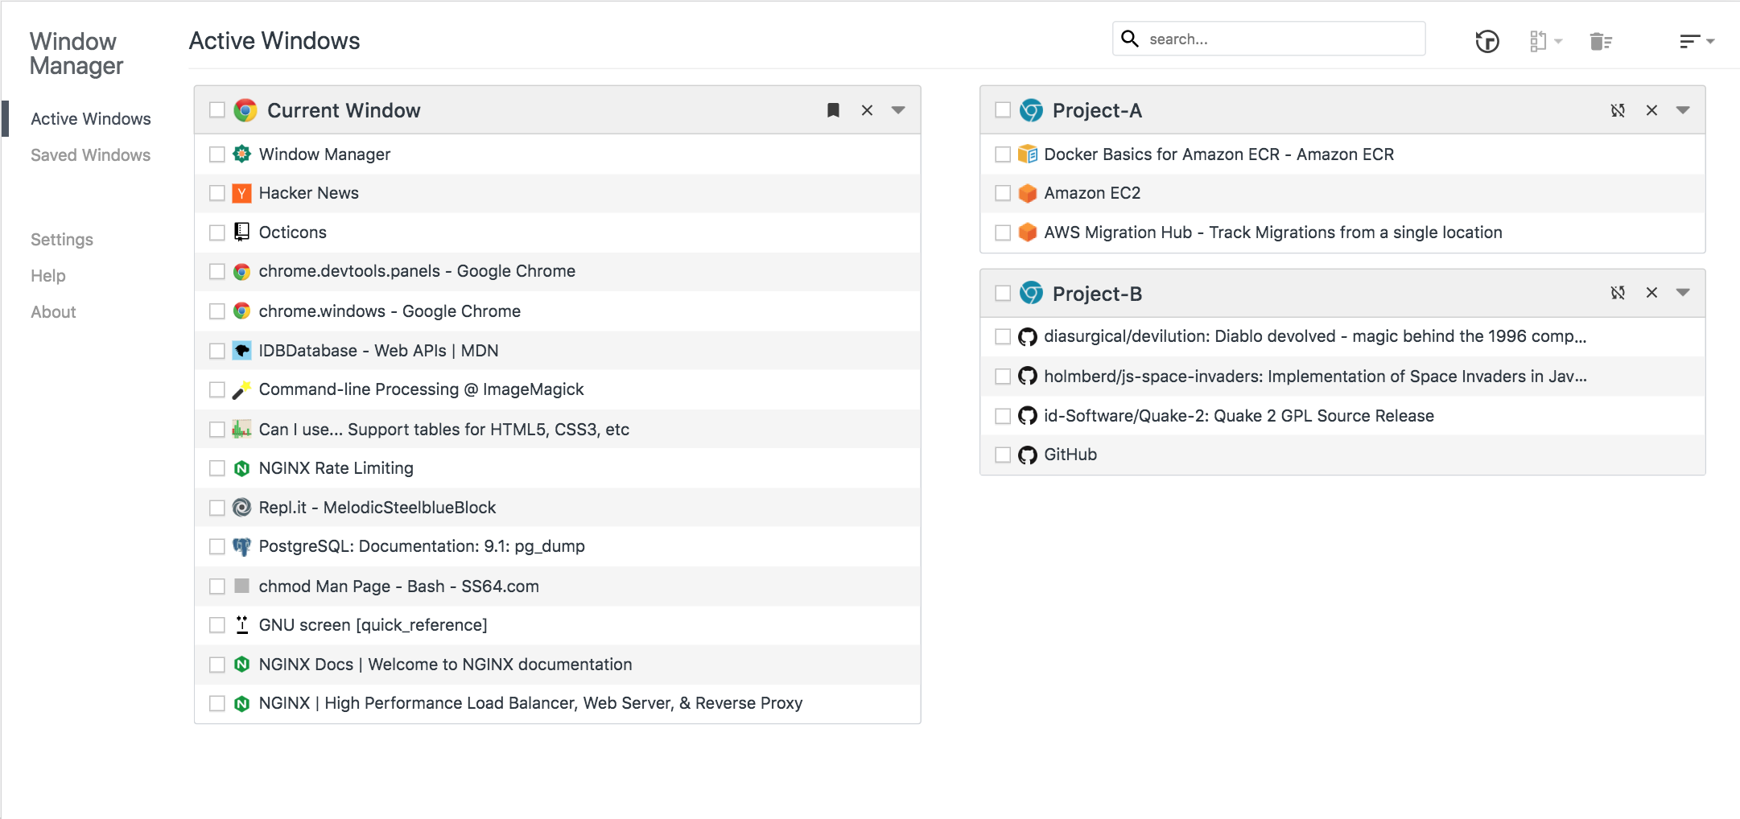This screenshot has height=819, width=1740.
Task: Click the Amazon EC2 orange cube favicon
Action: (x=1028, y=193)
